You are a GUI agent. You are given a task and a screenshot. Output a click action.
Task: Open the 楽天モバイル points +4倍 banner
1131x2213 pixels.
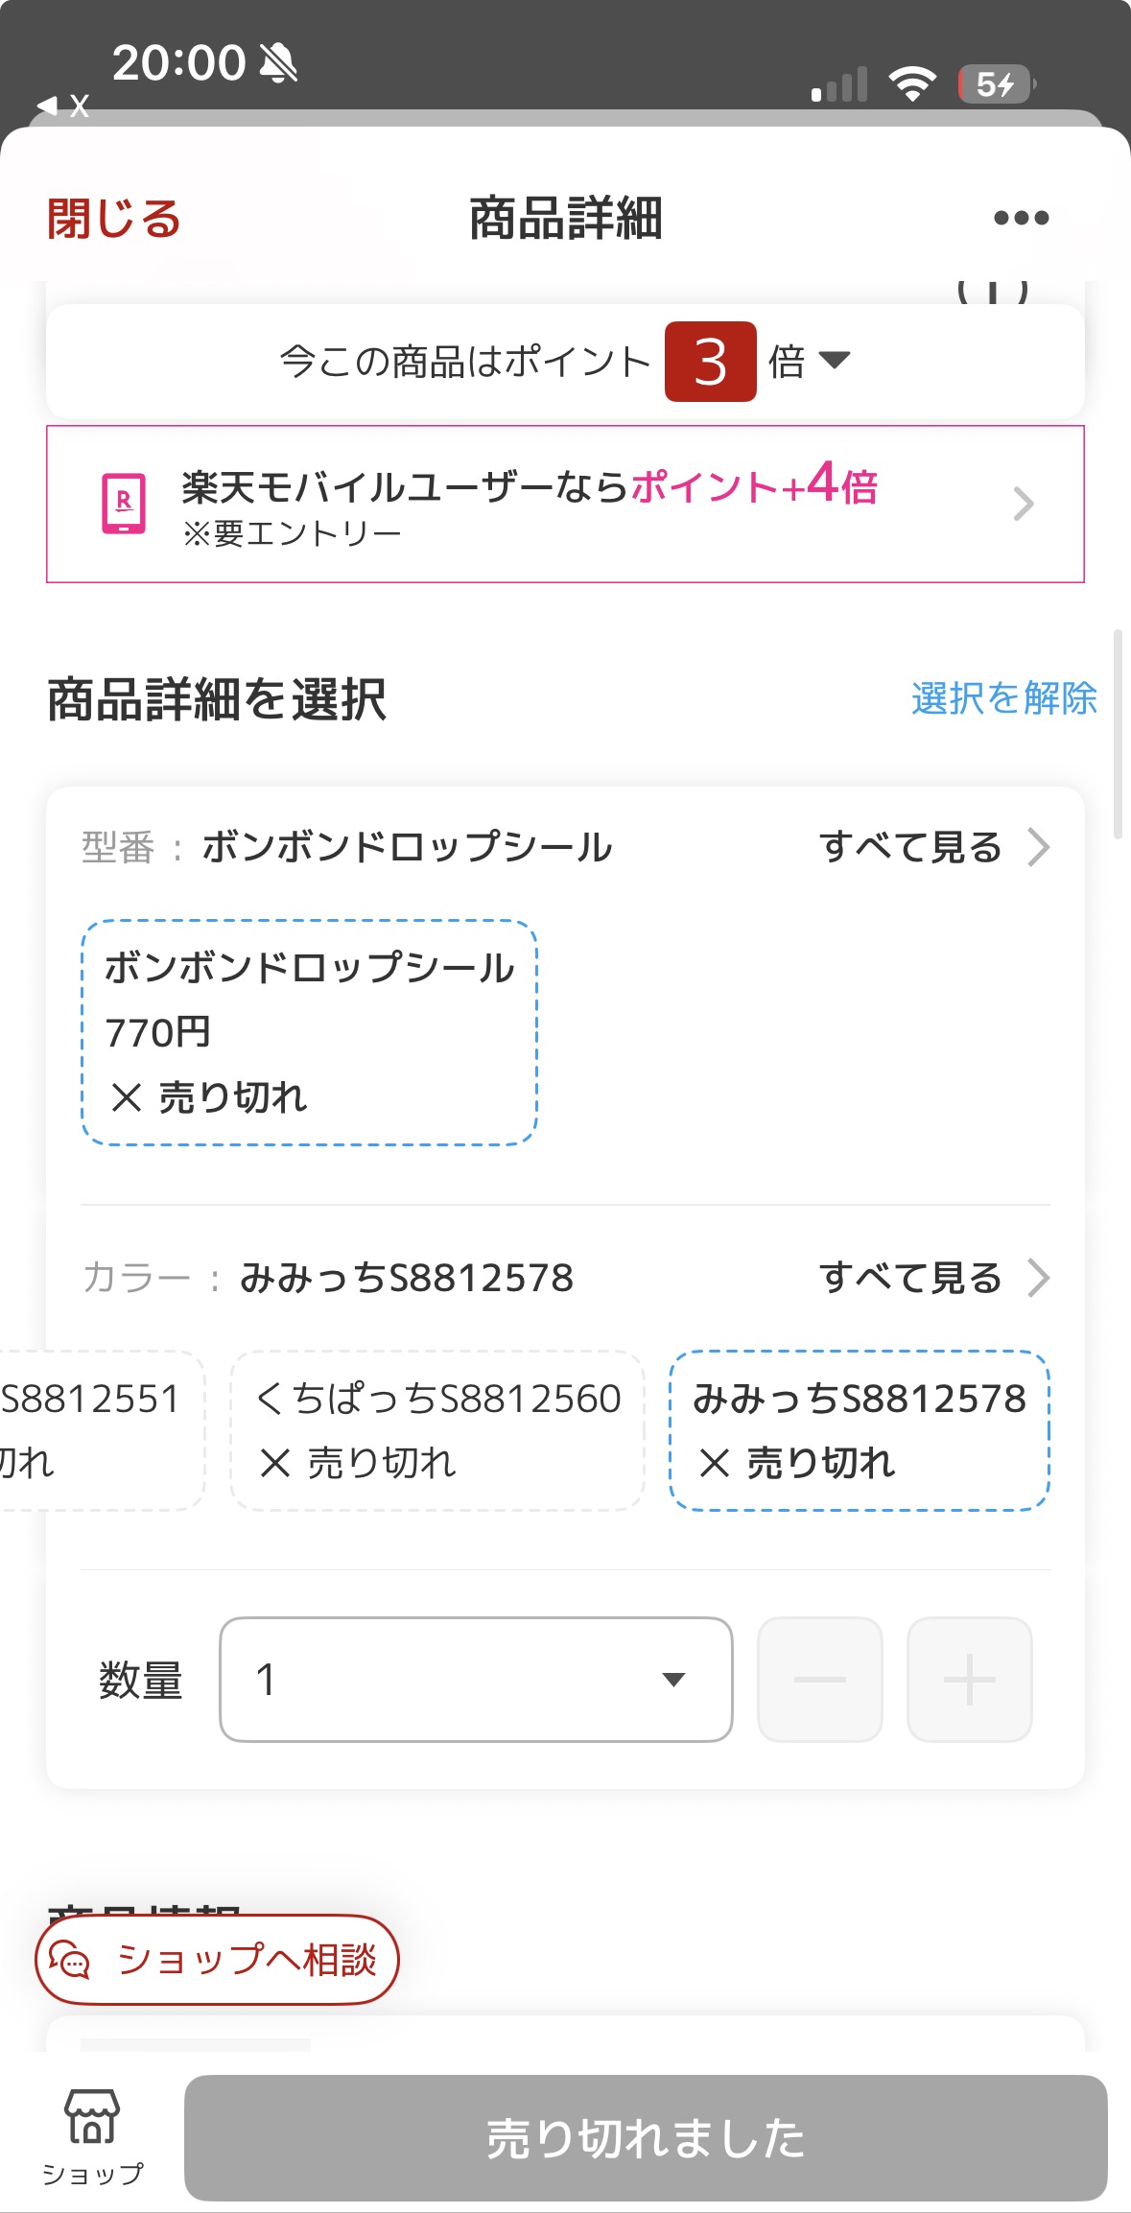pos(565,504)
